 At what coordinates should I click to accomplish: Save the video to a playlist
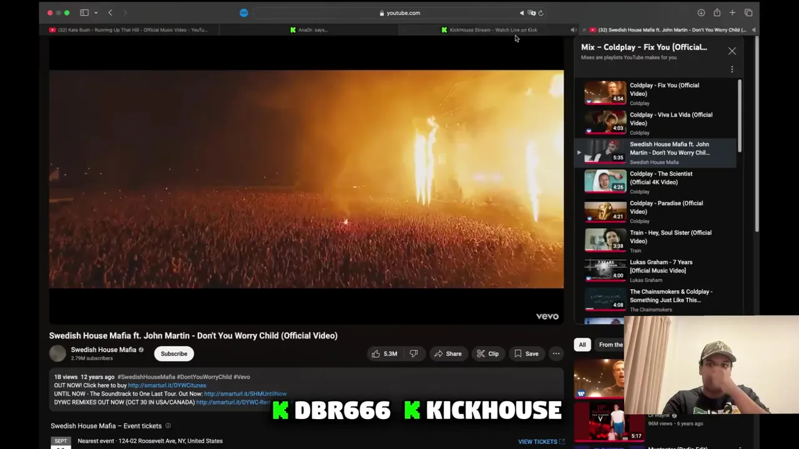[x=526, y=354]
